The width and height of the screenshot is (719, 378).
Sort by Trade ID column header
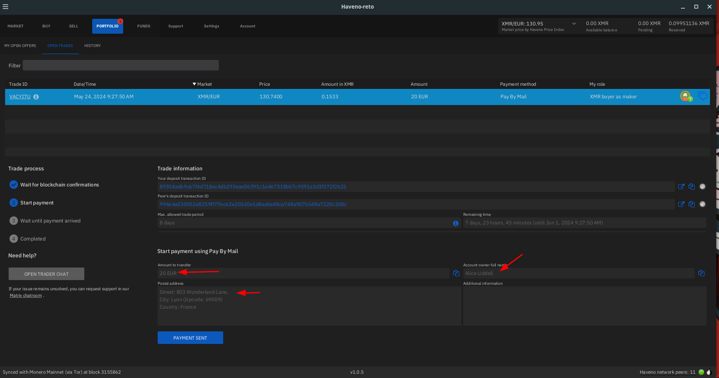click(18, 84)
